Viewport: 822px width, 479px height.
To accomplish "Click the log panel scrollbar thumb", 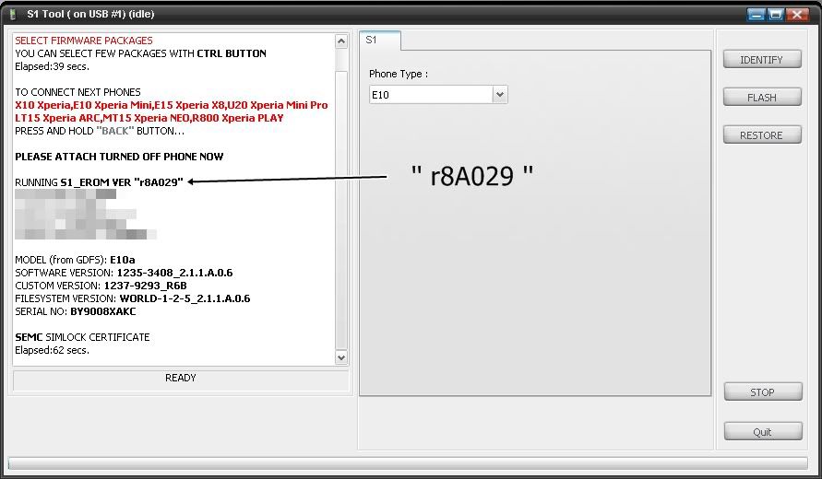I will [341, 209].
